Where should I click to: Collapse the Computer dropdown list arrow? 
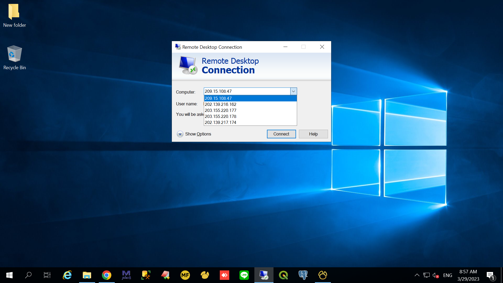(x=293, y=91)
